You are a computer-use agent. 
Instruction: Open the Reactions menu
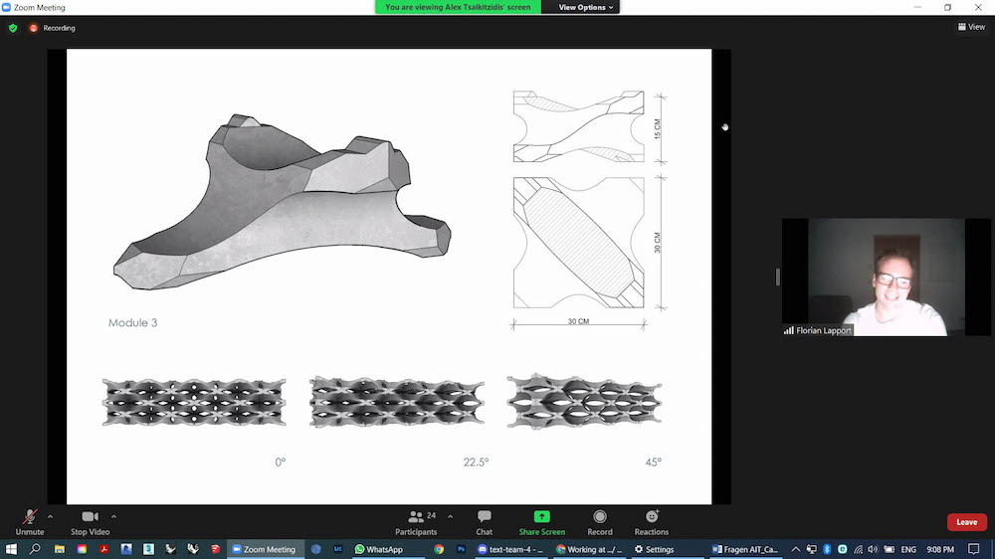click(652, 521)
